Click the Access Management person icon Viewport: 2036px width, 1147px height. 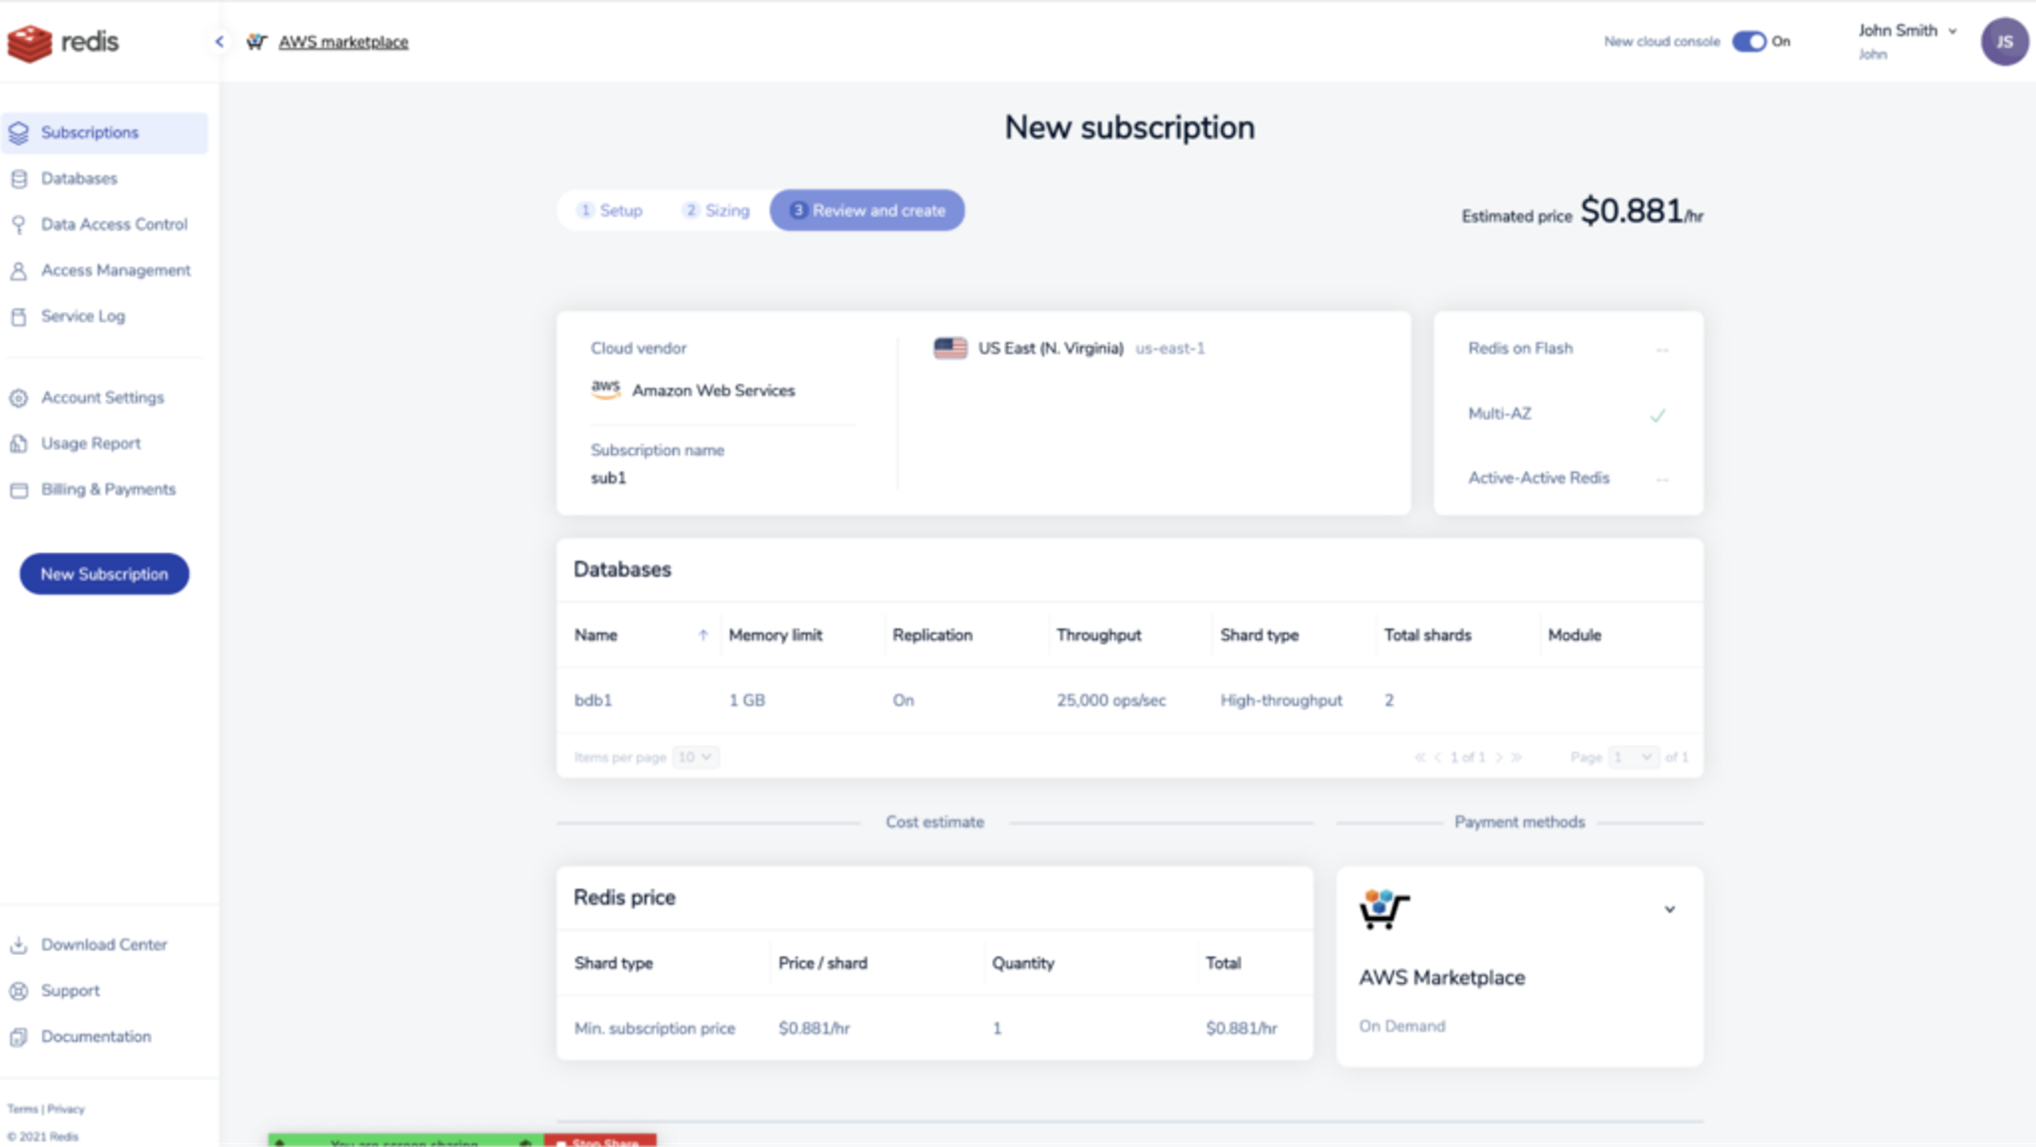[19, 271]
